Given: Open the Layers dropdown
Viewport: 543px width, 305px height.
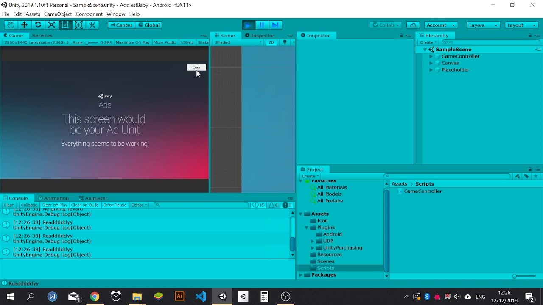Looking at the screenshot, I should [483, 25].
